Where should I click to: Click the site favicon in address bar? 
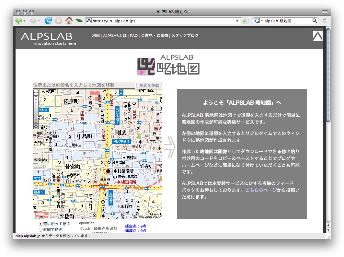(89, 21)
